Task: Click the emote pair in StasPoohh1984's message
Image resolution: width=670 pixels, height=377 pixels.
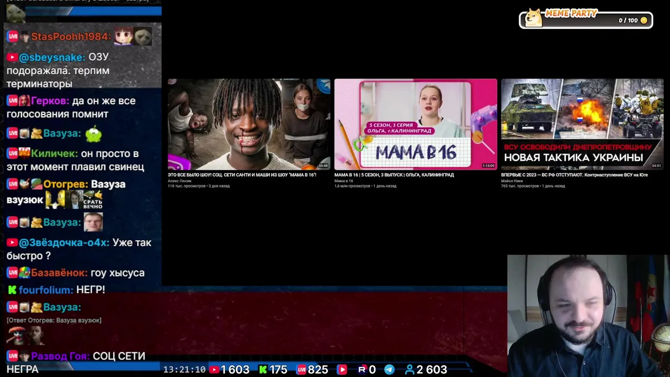Action: click(133, 37)
